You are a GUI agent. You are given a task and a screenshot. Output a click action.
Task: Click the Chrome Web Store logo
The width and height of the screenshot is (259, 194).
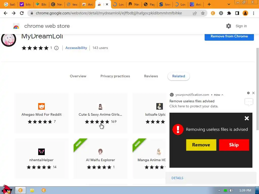pyautogui.click(x=16, y=26)
